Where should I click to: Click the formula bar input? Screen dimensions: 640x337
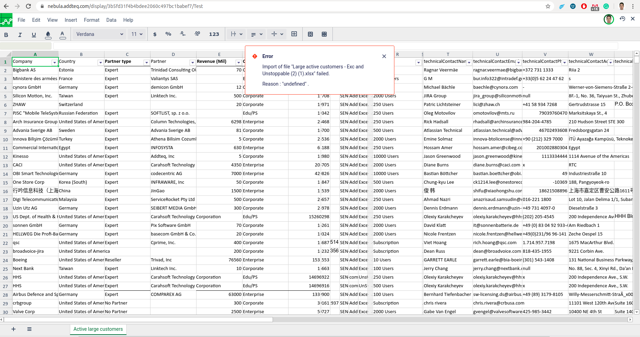[336, 46]
